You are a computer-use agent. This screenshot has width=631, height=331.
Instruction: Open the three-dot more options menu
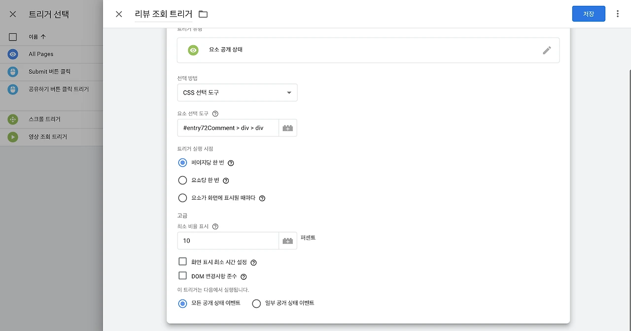(618, 14)
